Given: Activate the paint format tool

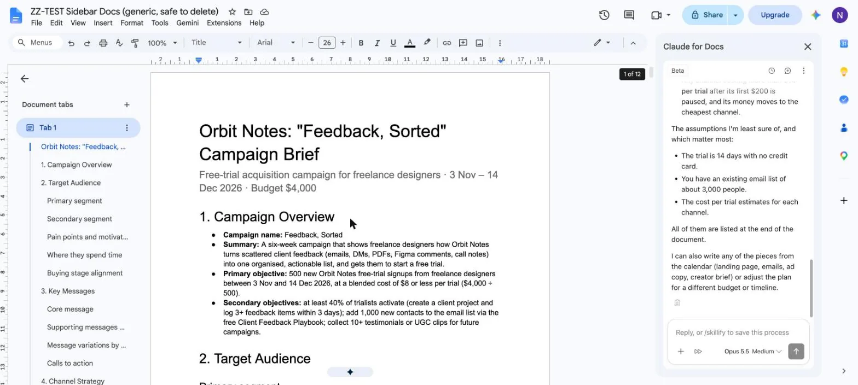Looking at the screenshot, I should (135, 43).
